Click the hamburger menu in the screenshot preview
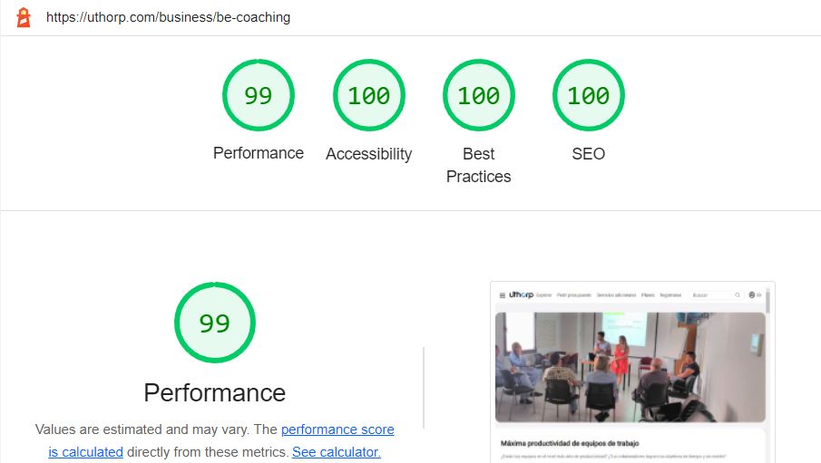Screen dimensions: 821x463 point(503,295)
